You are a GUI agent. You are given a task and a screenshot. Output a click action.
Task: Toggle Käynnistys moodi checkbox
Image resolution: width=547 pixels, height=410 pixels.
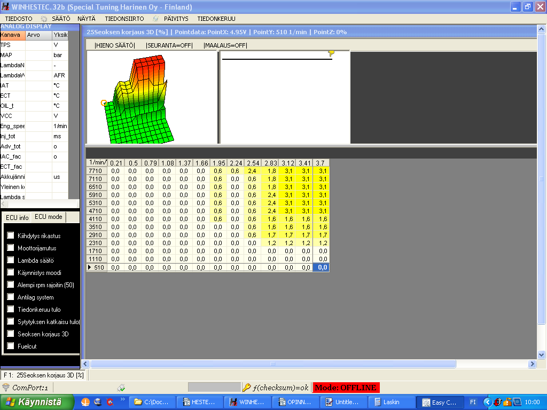click(x=11, y=272)
